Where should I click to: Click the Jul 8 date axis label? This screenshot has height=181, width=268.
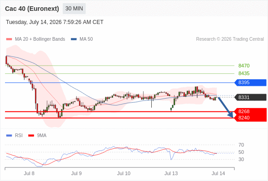coord(29,173)
